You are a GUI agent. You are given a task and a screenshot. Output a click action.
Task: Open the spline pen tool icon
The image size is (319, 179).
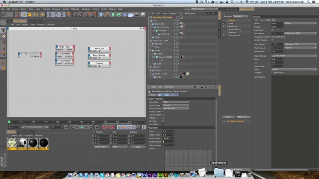click(x=107, y=15)
